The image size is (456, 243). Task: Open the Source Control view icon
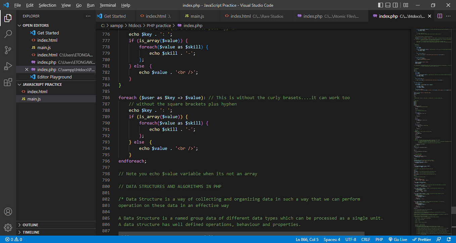[8, 50]
